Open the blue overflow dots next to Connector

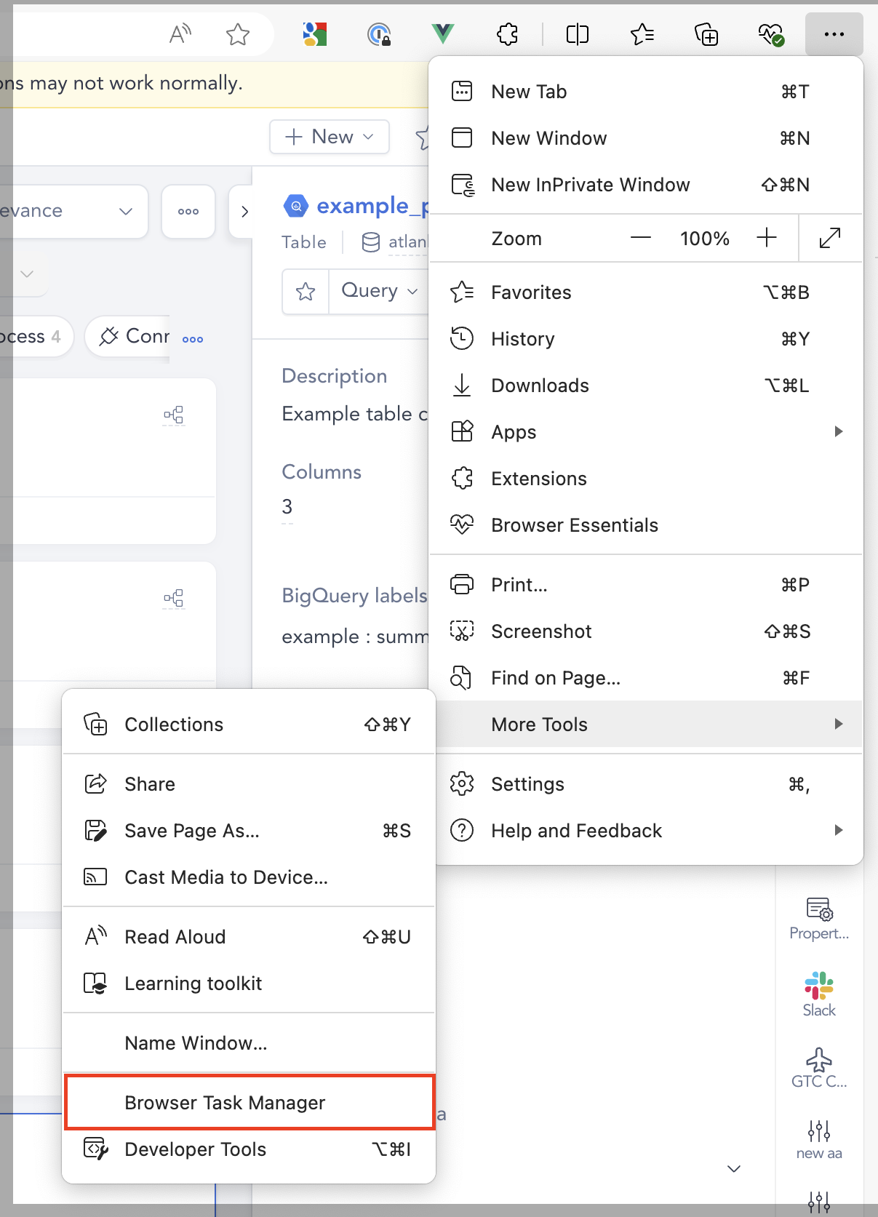click(193, 339)
